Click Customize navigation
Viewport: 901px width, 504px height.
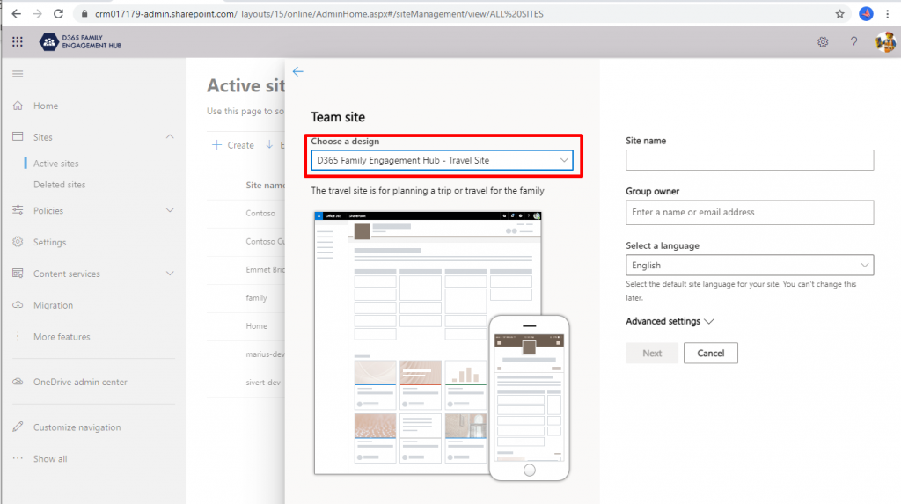click(x=77, y=427)
